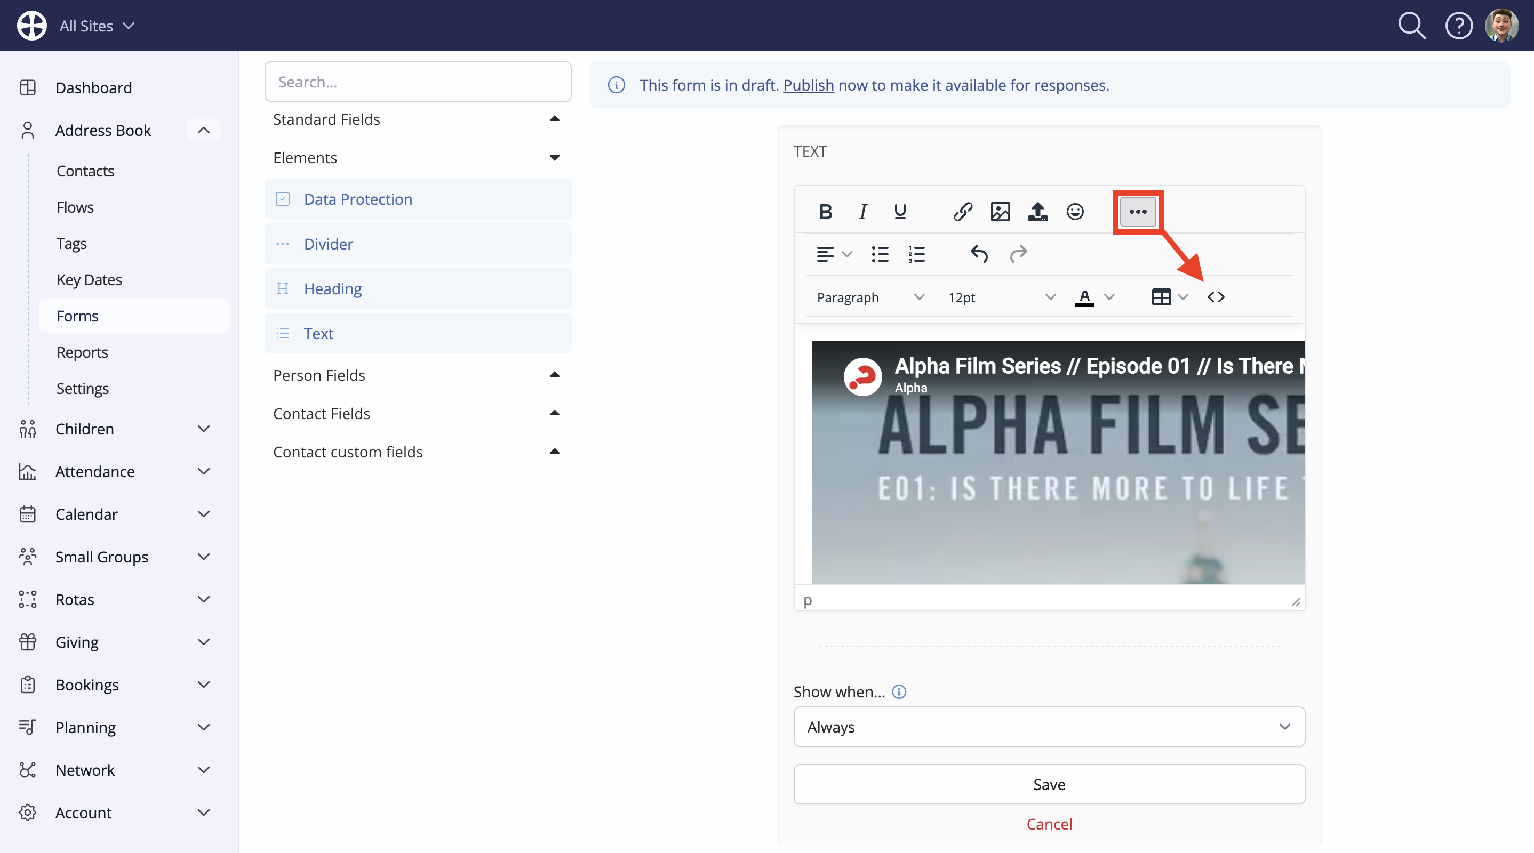The image size is (1534, 853).
Task: Save the text element
Action: point(1049,785)
